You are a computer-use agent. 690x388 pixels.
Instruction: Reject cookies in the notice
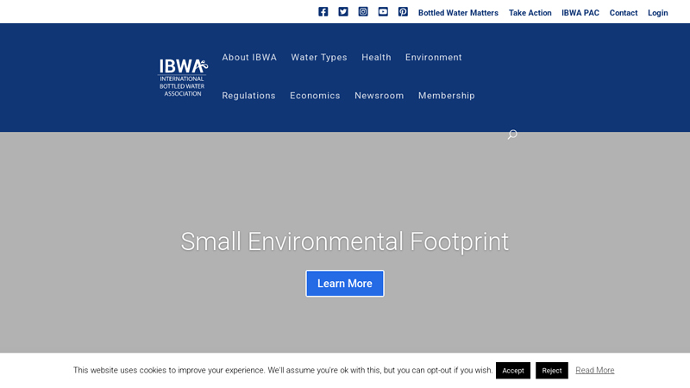tap(552, 371)
